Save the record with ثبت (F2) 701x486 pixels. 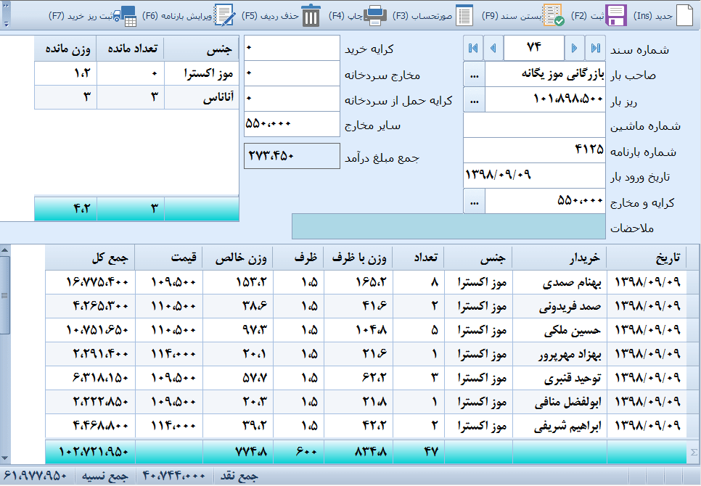click(616, 15)
